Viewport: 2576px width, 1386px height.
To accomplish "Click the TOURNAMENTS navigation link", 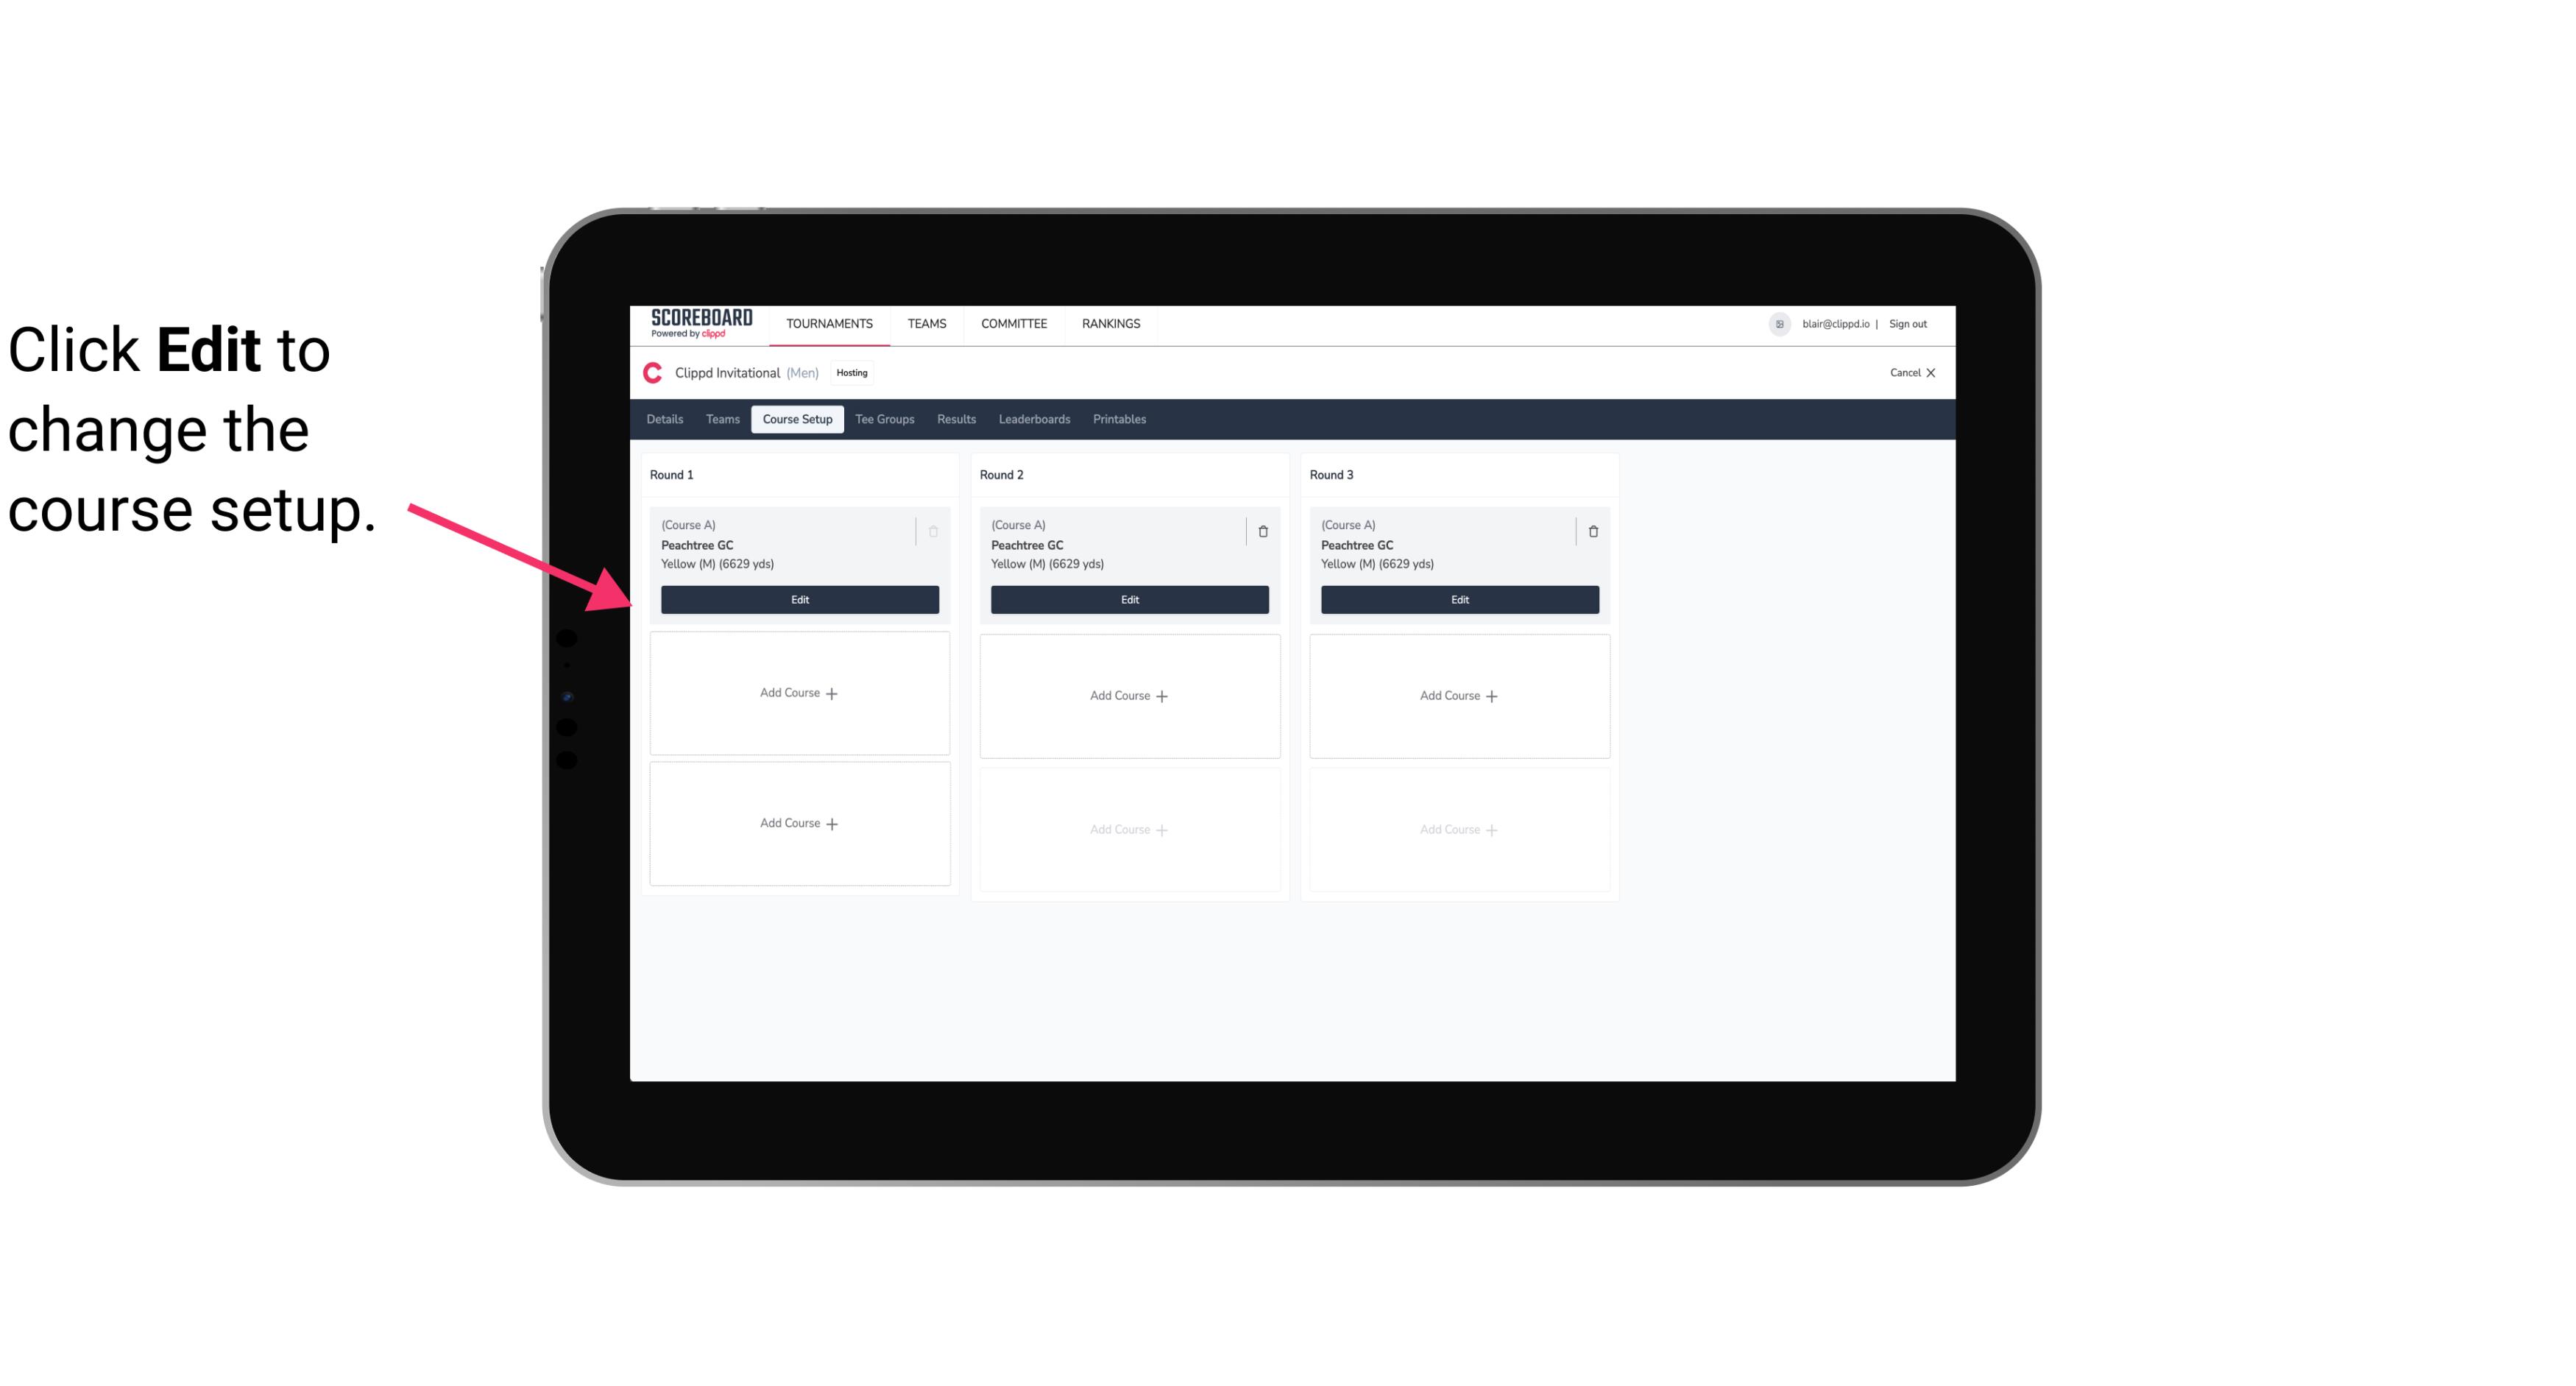I will (831, 322).
